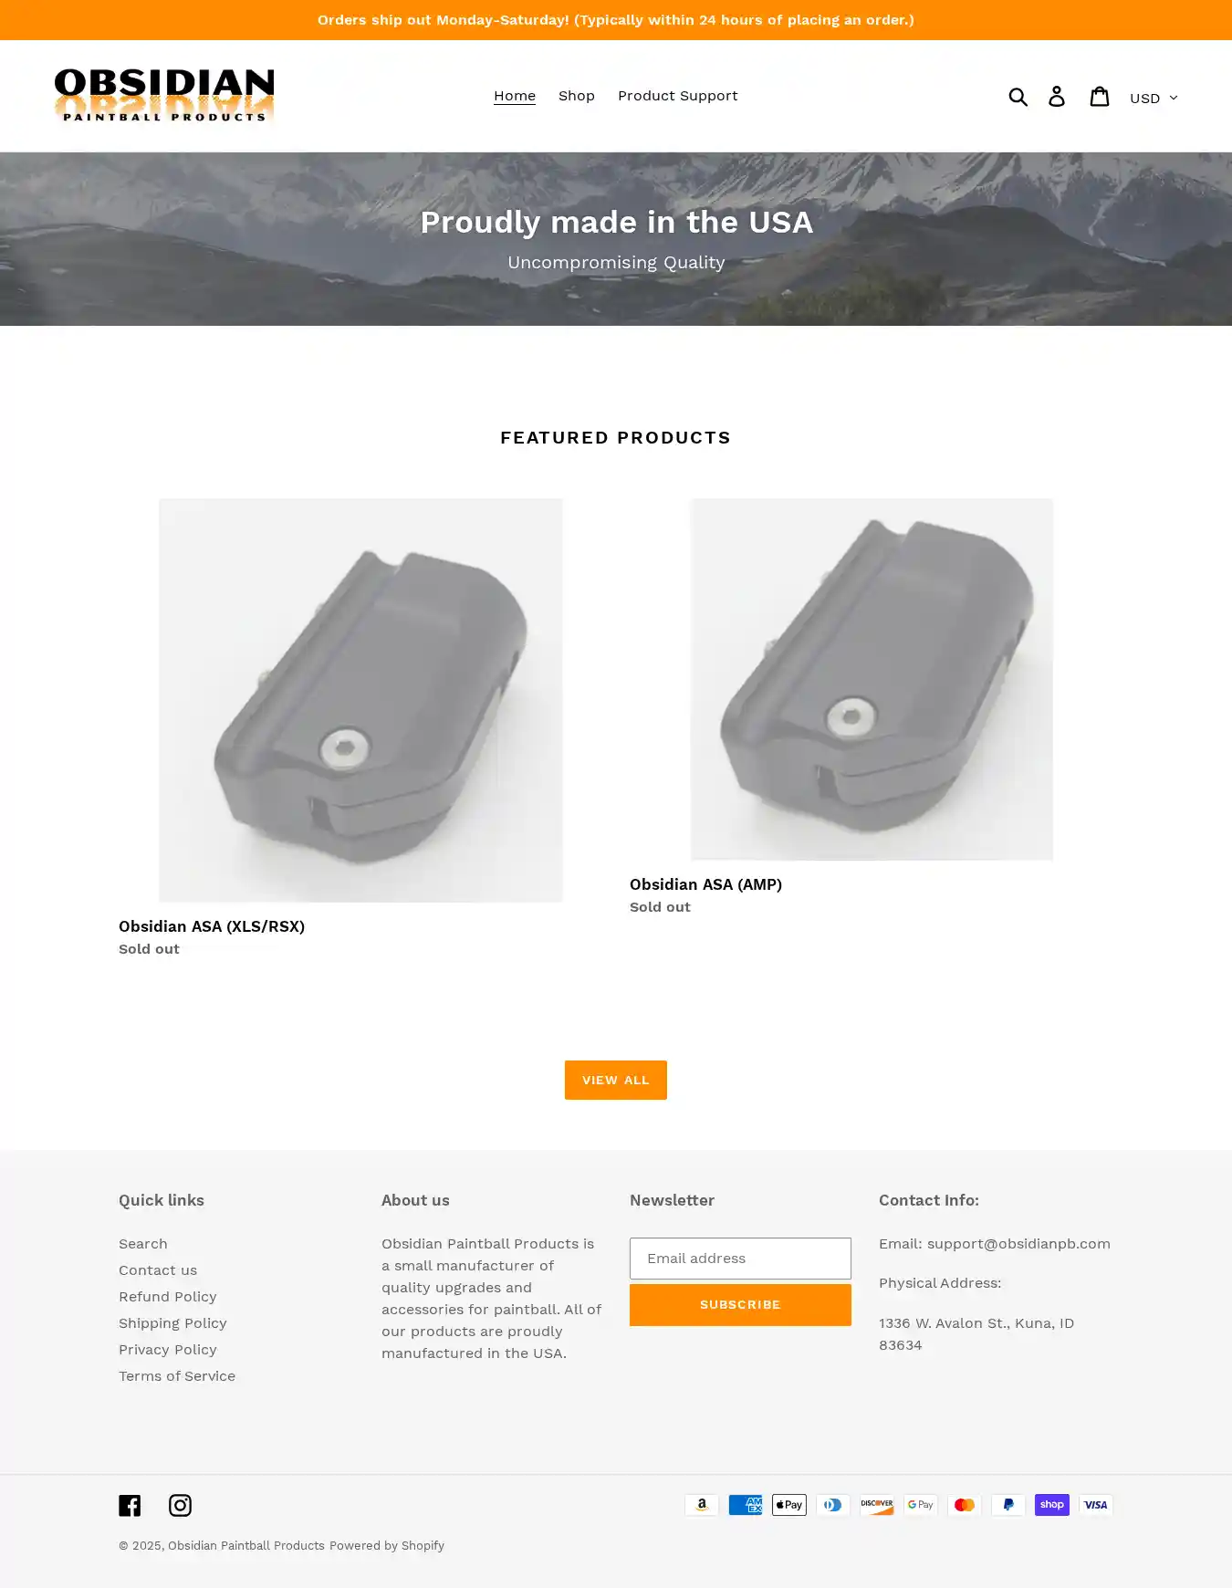Click the Obsidian Paintball Products logo

click(164, 96)
